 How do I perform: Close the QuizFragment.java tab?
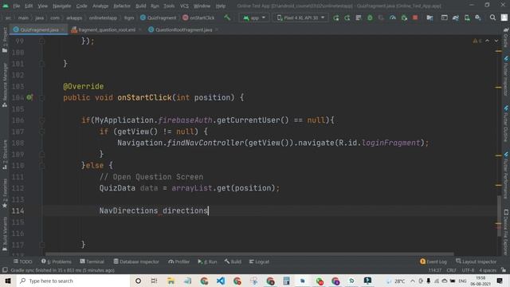[x=63, y=29]
